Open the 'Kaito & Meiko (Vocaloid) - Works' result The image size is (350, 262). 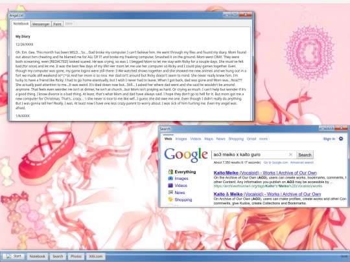pos(267,194)
